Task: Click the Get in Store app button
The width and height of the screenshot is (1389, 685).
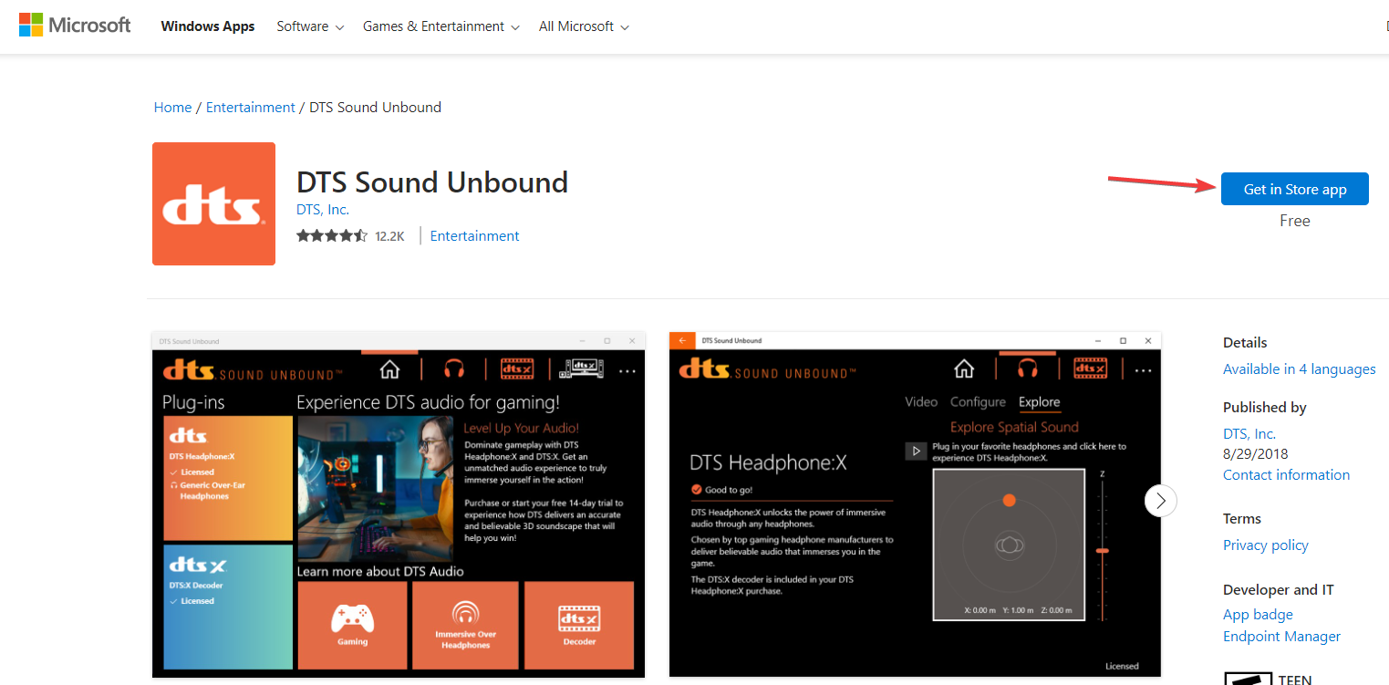Action: pyautogui.click(x=1295, y=189)
